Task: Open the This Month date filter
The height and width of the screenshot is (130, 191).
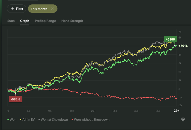Action: pos(39,9)
